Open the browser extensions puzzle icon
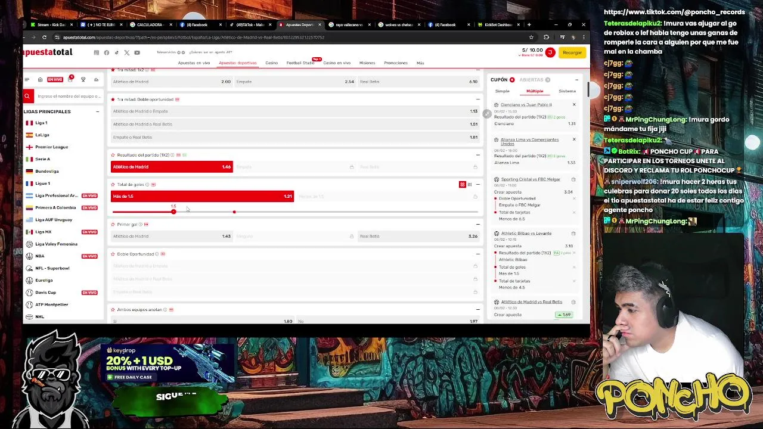The image size is (763, 429). tap(546, 38)
